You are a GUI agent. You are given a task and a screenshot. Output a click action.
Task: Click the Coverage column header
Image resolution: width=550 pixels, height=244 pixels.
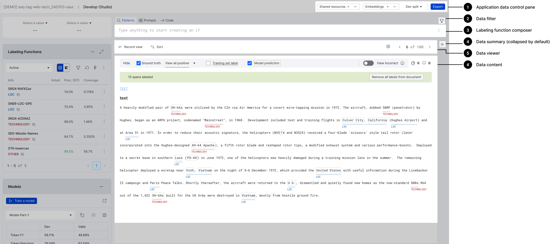coord(91,80)
